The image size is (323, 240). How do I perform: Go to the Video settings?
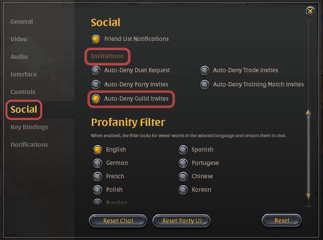pos(19,39)
